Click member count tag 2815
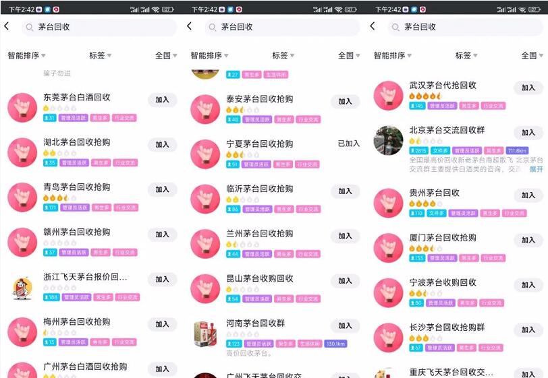548x378 pixels. tap(418, 150)
